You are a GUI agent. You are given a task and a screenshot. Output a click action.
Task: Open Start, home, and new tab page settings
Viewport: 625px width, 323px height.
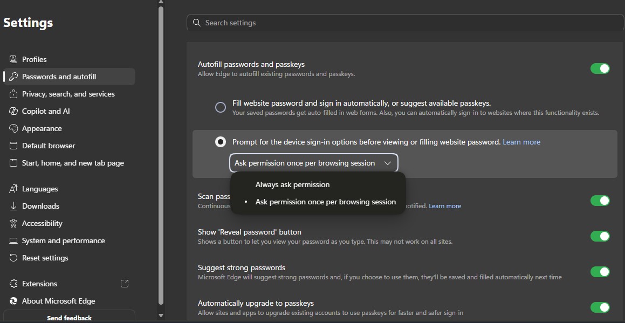[x=70, y=163]
